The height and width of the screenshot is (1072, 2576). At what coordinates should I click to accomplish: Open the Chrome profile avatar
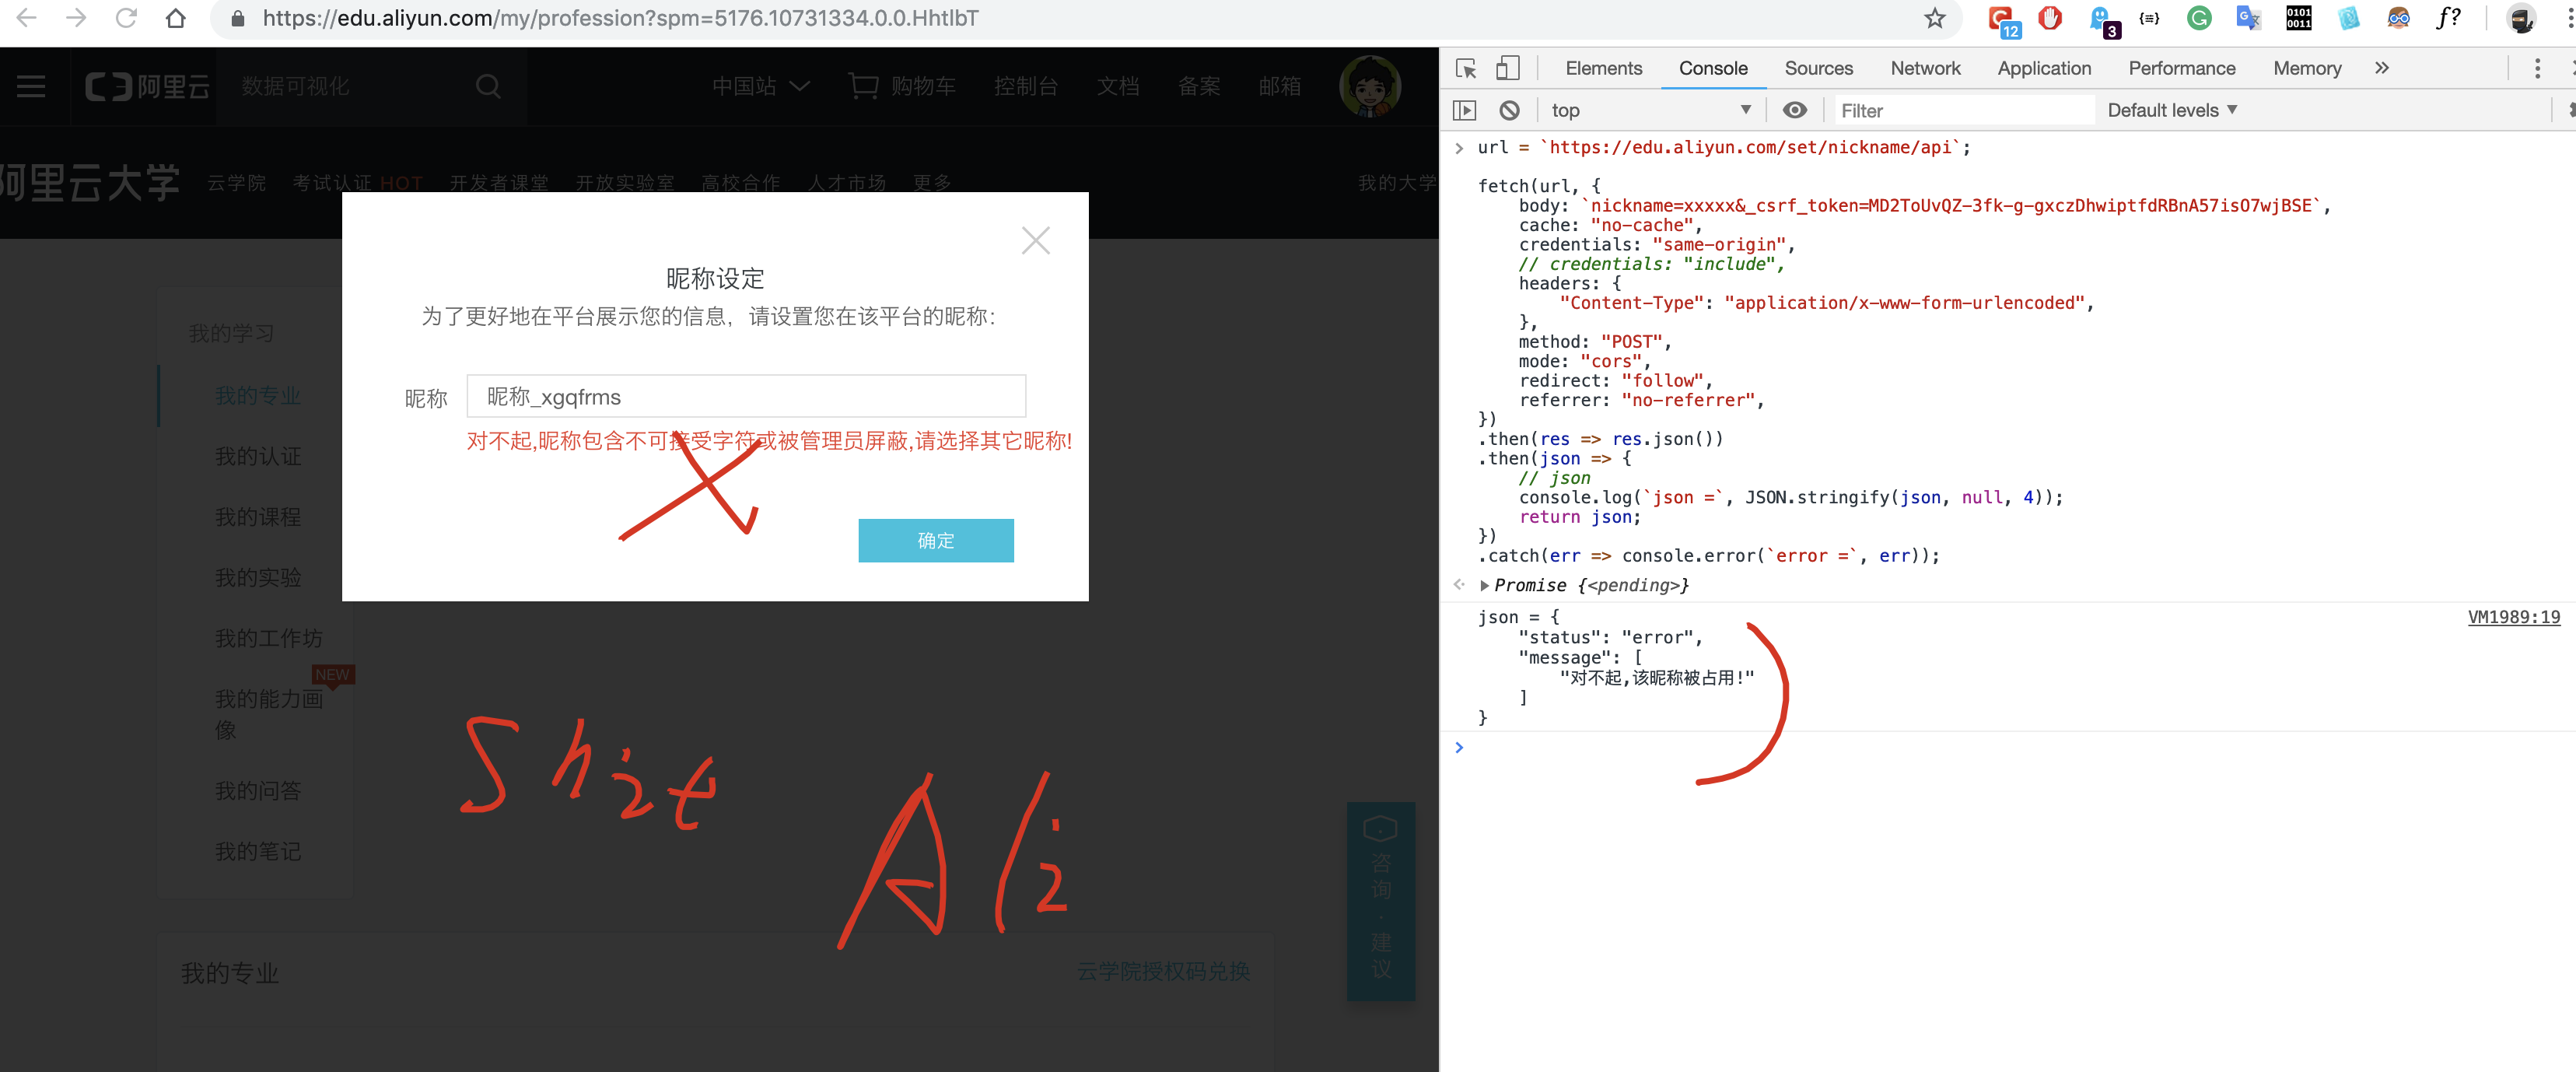click(x=2521, y=18)
